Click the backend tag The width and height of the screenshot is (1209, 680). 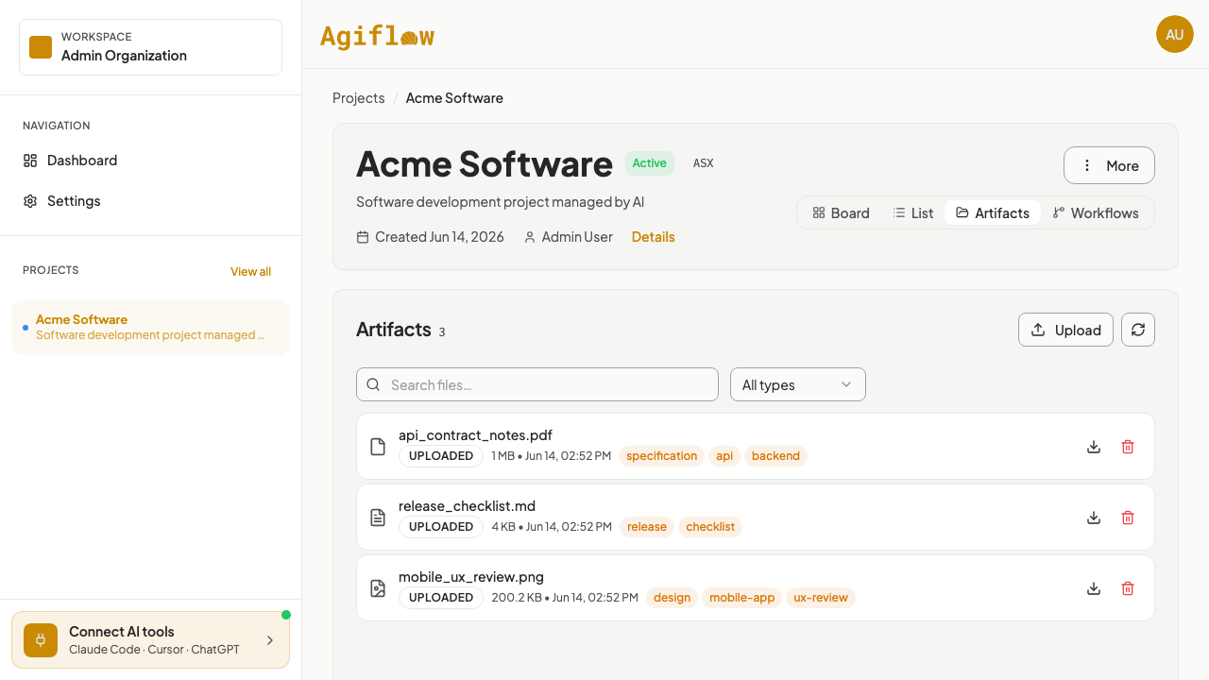775,456
